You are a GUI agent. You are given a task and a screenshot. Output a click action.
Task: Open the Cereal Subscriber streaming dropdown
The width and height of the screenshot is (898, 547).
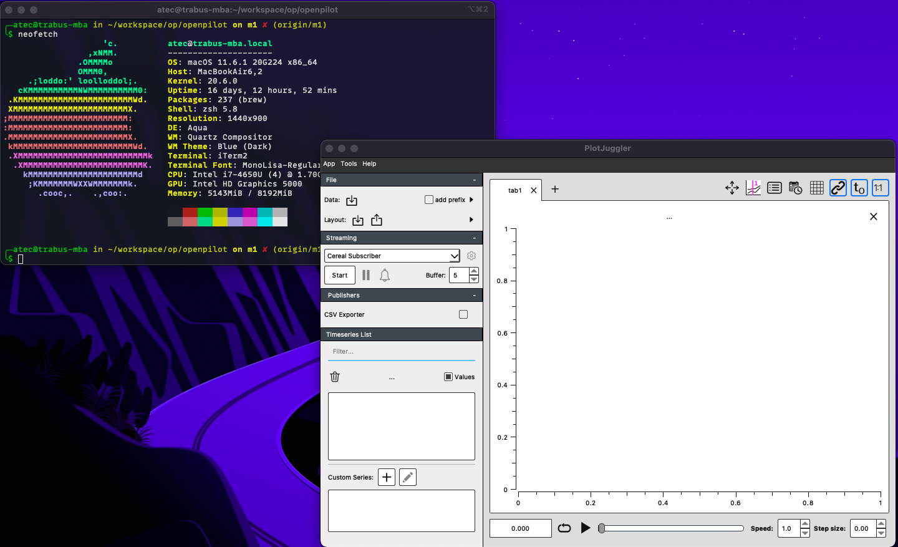(392, 256)
